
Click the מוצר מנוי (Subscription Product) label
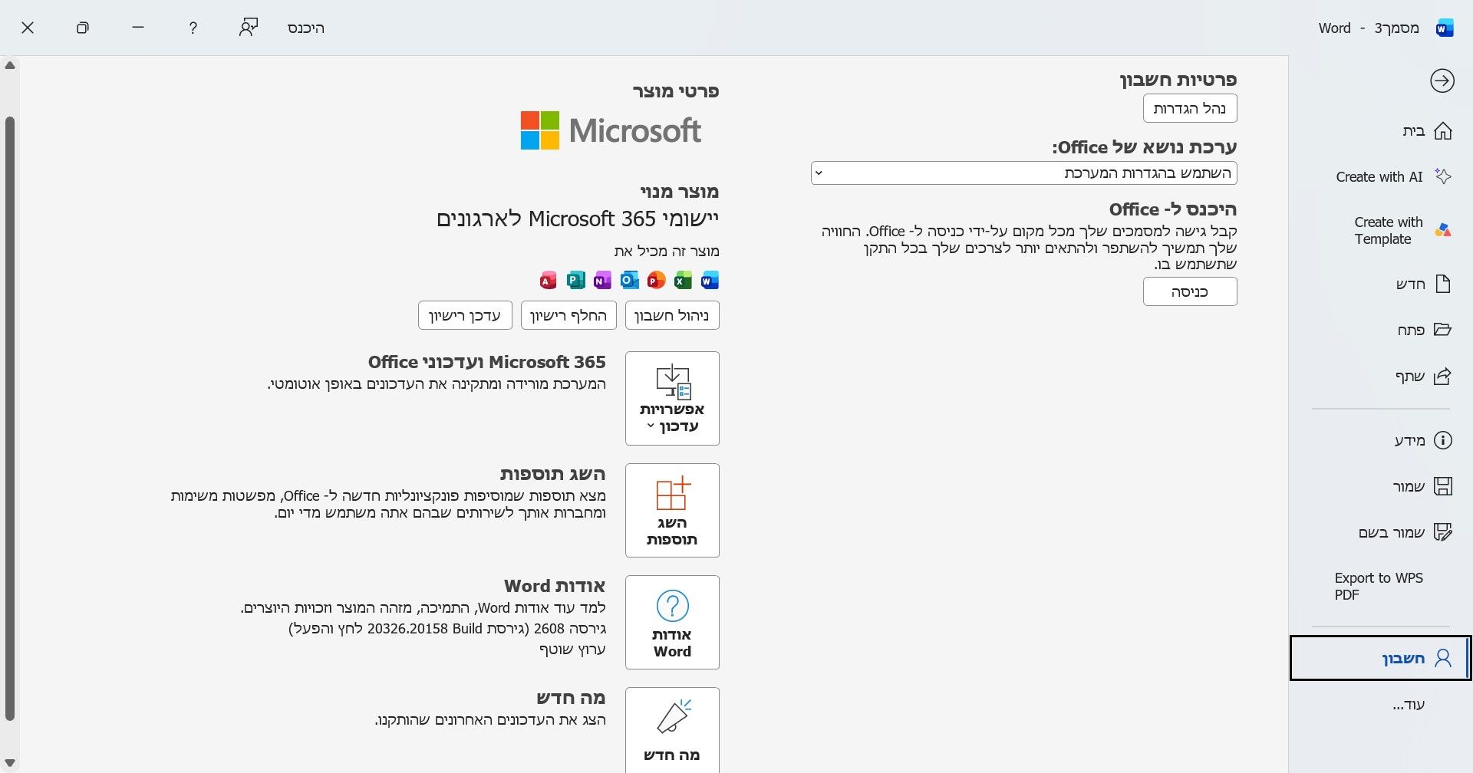tap(680, 192)
